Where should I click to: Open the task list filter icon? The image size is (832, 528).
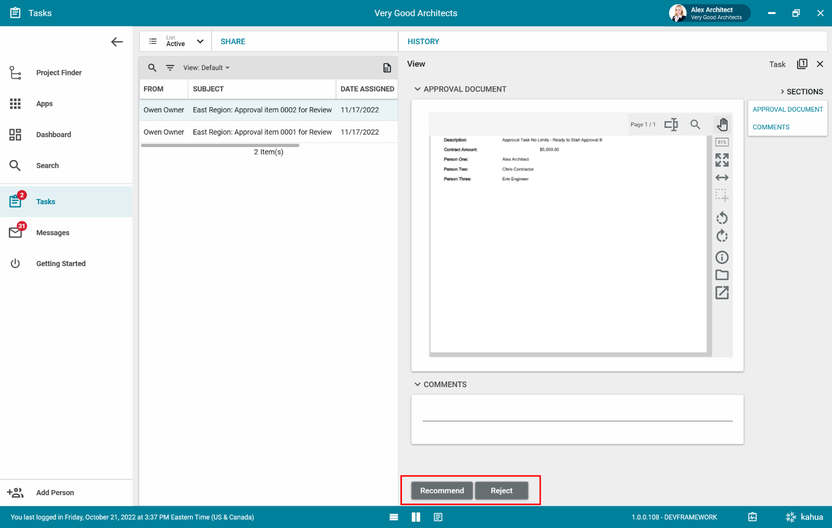tap(170, 68)
